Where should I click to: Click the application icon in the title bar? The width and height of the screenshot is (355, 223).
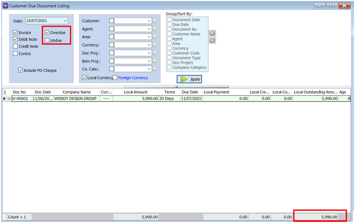click(x=5, y=5)
